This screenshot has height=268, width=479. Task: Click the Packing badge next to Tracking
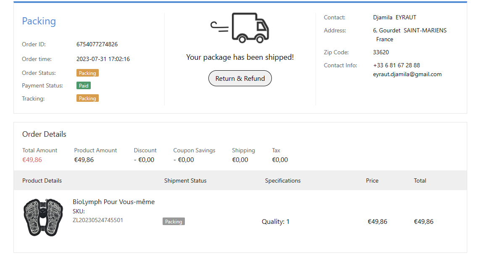tap(87, 98)
